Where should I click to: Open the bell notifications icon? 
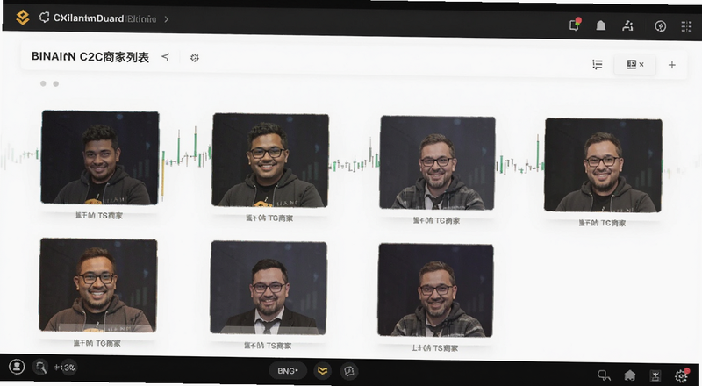click(601, 25)
